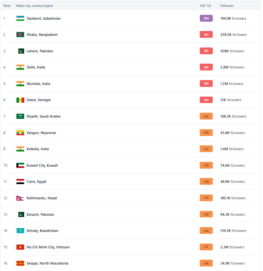
Task: Click the Followers column header
Action: point(227,6)
